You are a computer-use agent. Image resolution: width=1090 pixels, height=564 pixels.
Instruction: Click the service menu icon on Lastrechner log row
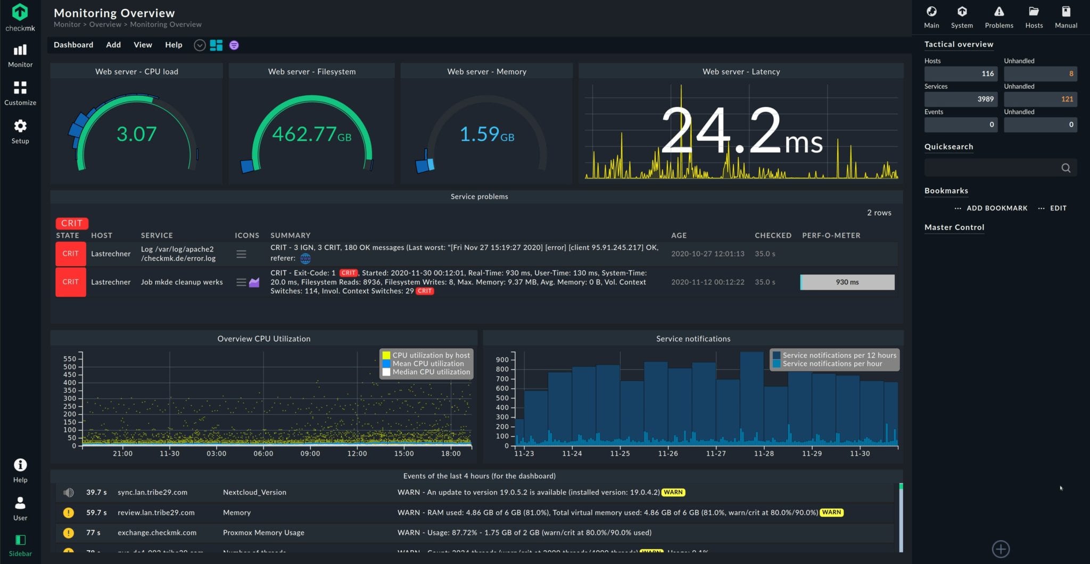[x=241, y=254]
